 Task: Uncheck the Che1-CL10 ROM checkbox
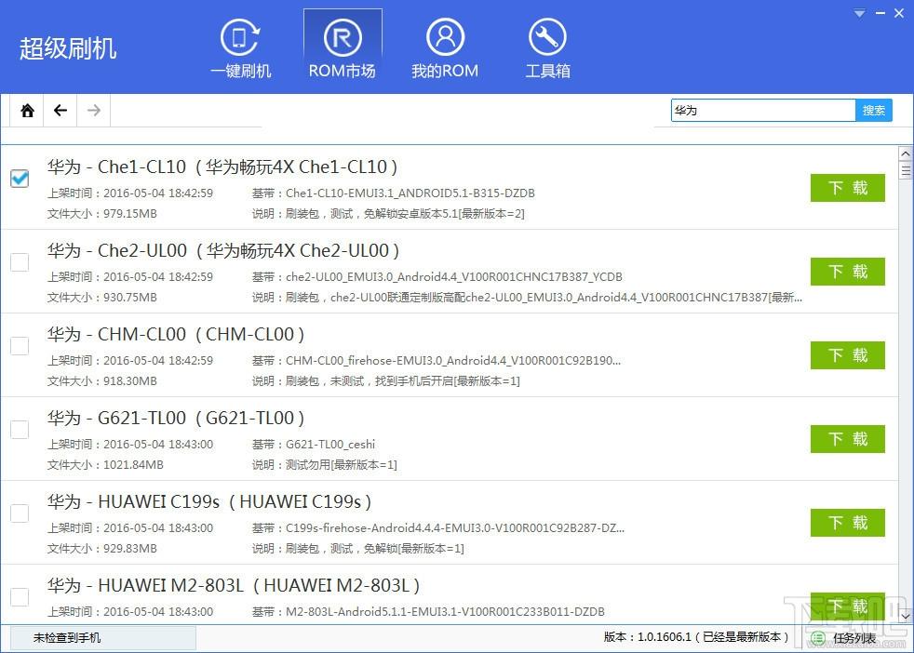(20, 179)
